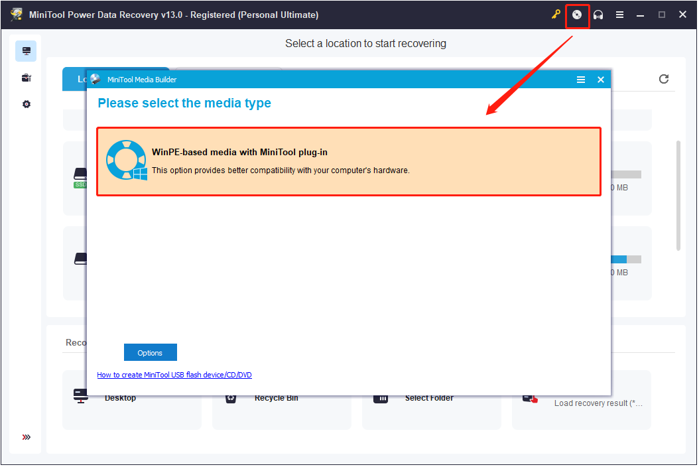
Task: Click the main window vertical scrollbar
Action: click(x=678, y=196)
